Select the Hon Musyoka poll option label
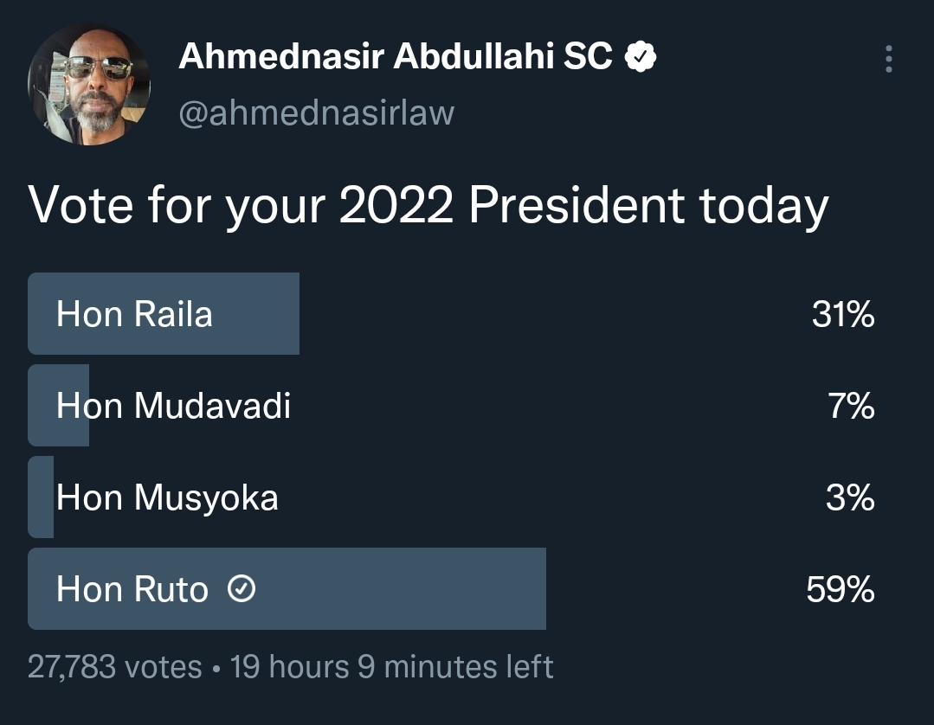This screenshot has width=934, height=725. pyautogui.click(x=167, y=498)
